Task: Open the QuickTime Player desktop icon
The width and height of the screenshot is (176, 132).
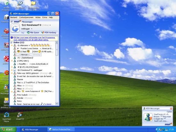Action: (7, 117)
